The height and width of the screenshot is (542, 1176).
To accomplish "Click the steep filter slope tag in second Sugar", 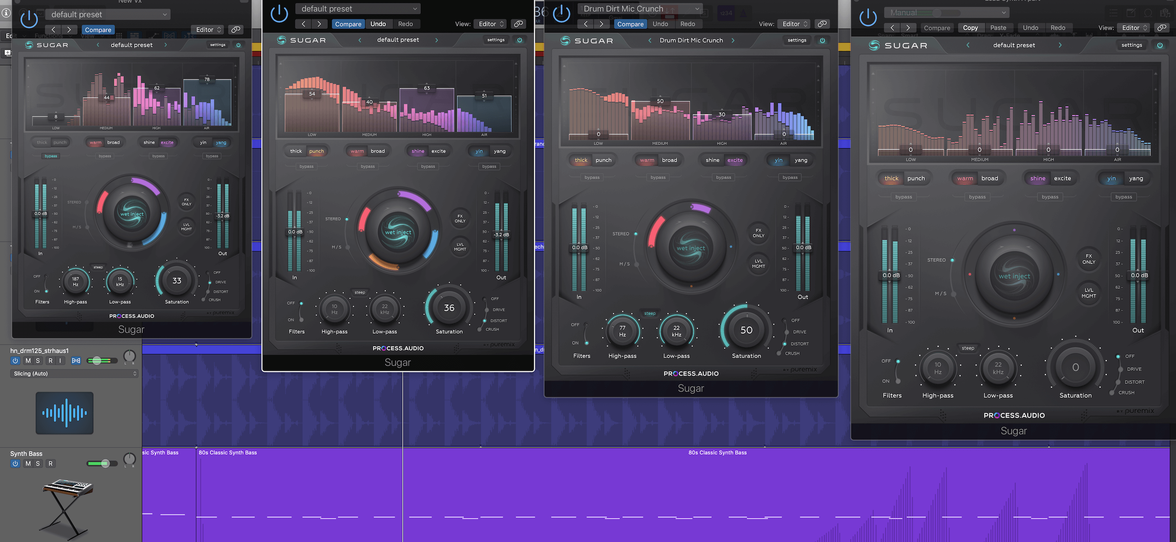I will tap(360, 292).
